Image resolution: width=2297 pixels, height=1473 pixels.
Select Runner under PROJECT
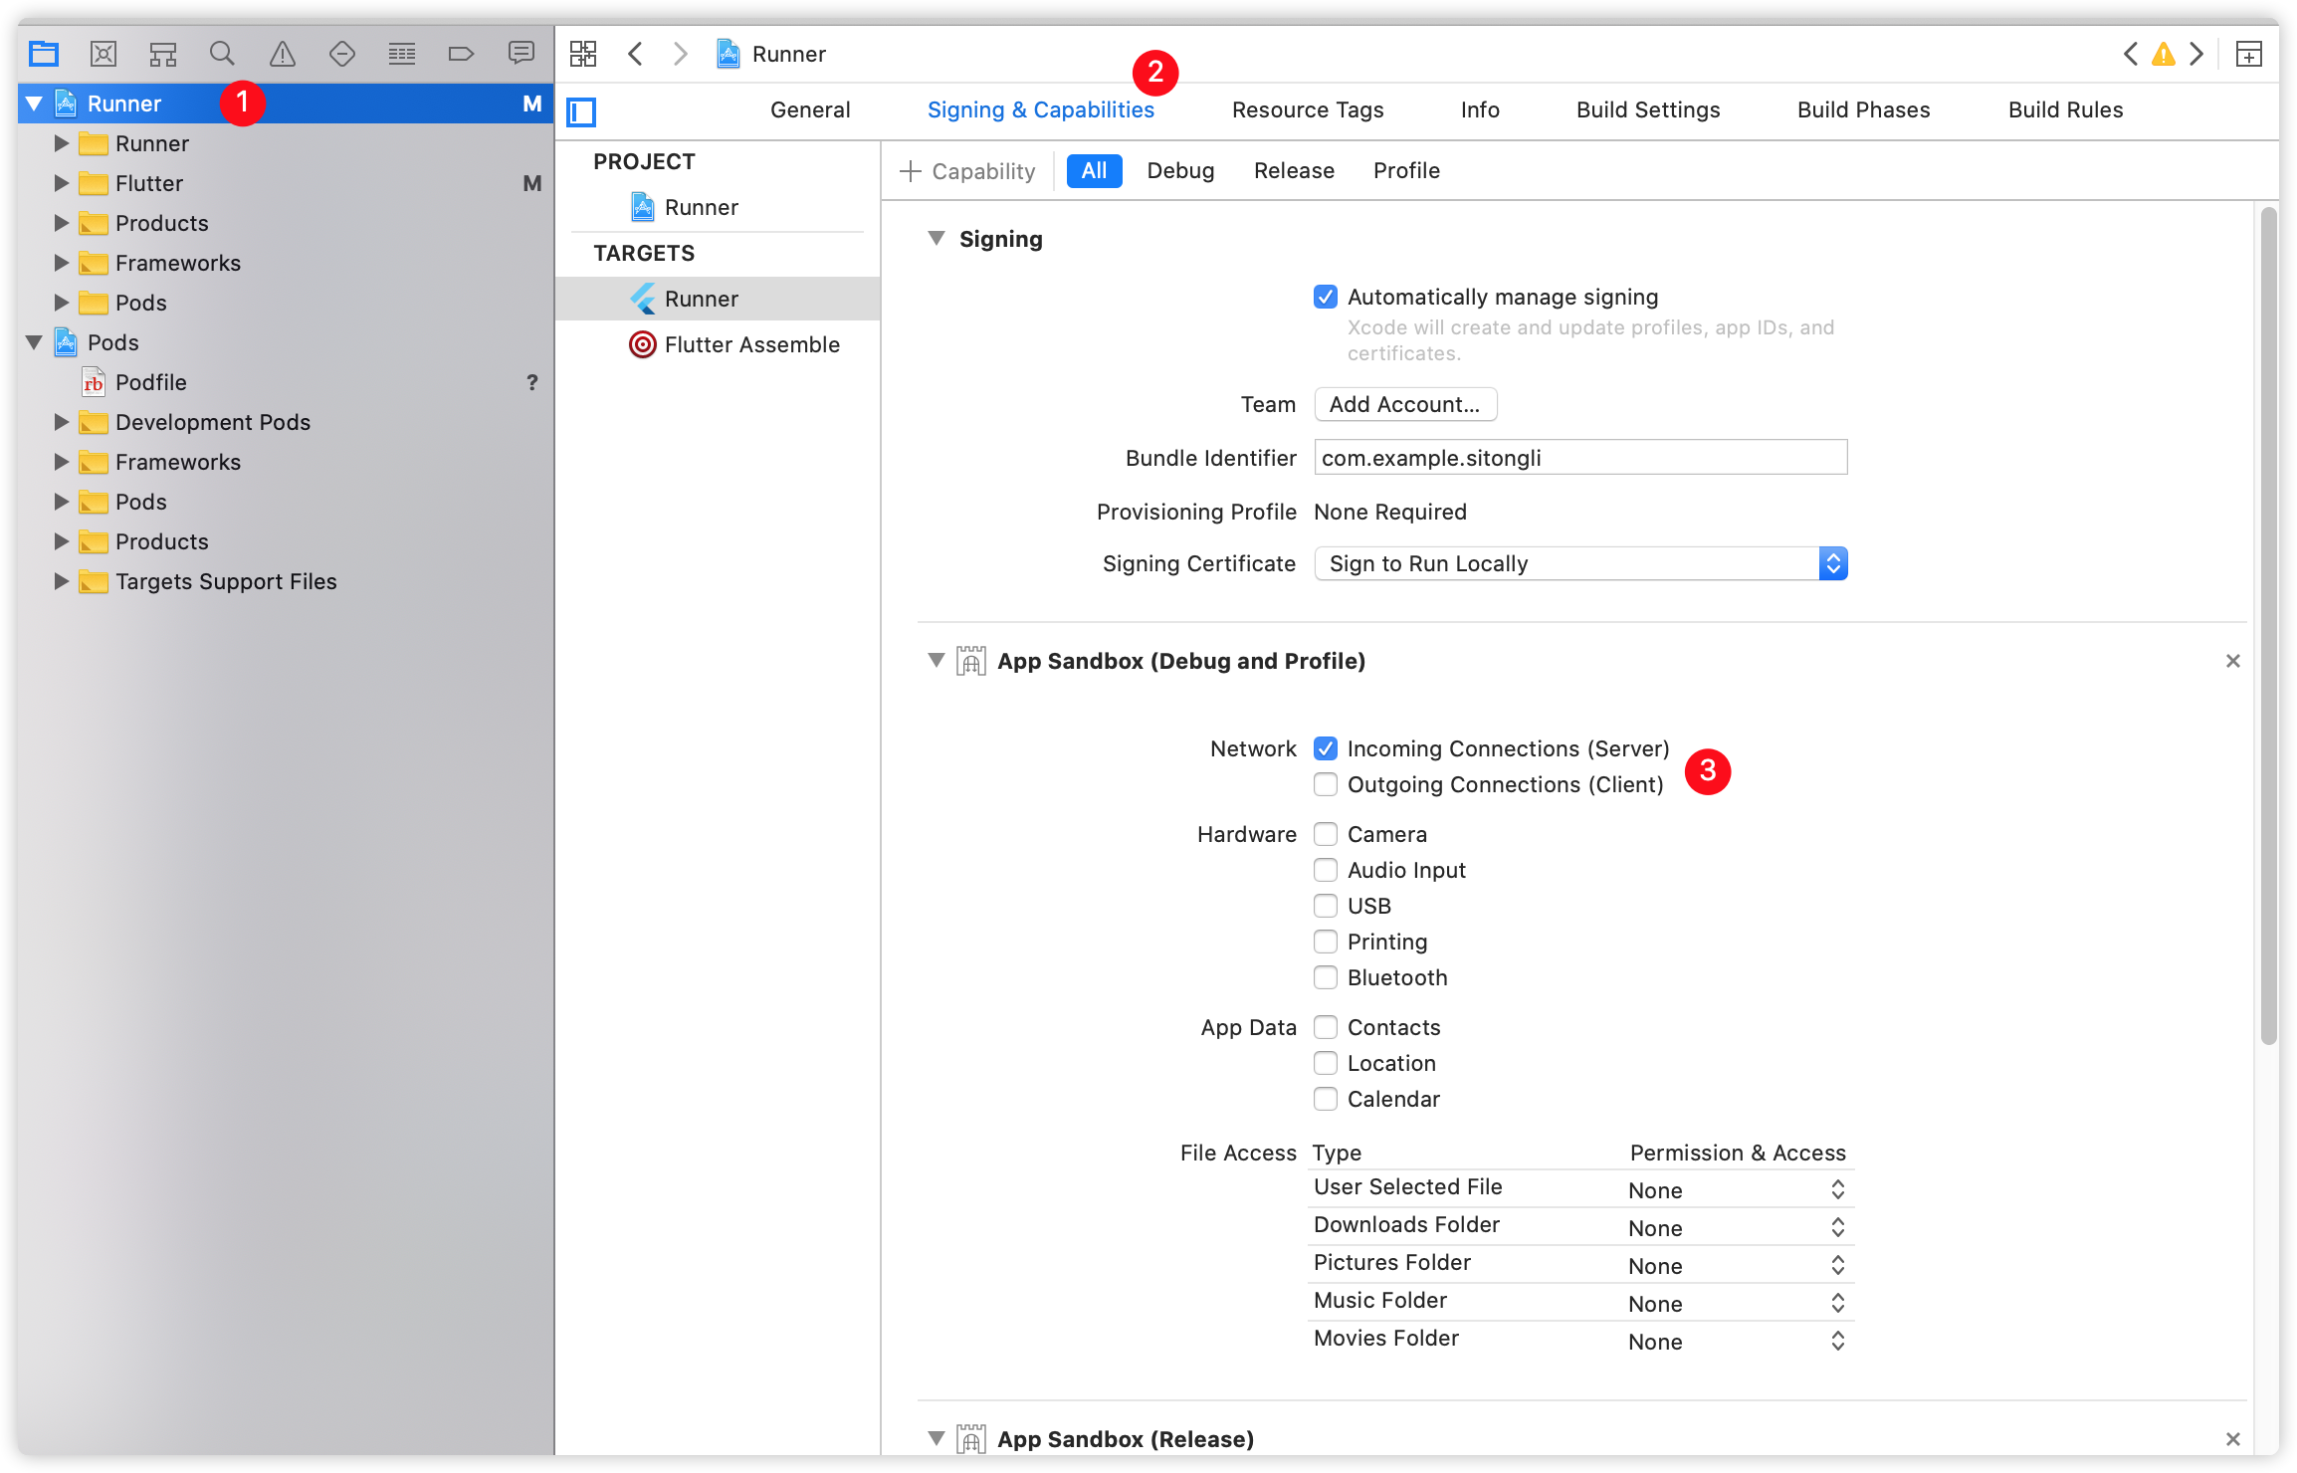[x=685, y=207]
